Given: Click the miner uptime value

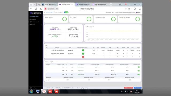Looking at the screenshot, I should (73, 36).
